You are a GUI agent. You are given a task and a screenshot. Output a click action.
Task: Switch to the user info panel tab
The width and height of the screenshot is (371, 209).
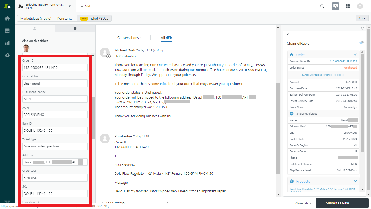(x=34, y=28)
